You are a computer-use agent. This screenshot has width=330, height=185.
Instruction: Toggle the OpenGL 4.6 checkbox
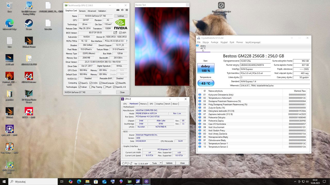click(x=114, y=87)
